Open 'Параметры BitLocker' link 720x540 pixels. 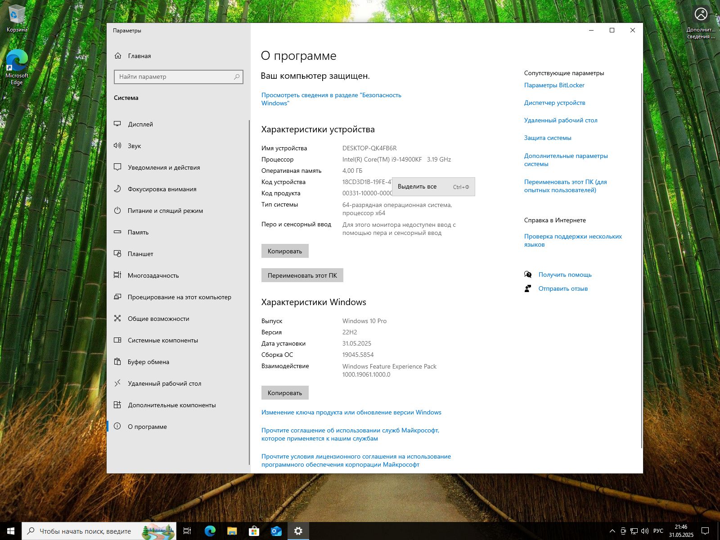point(554,85)
